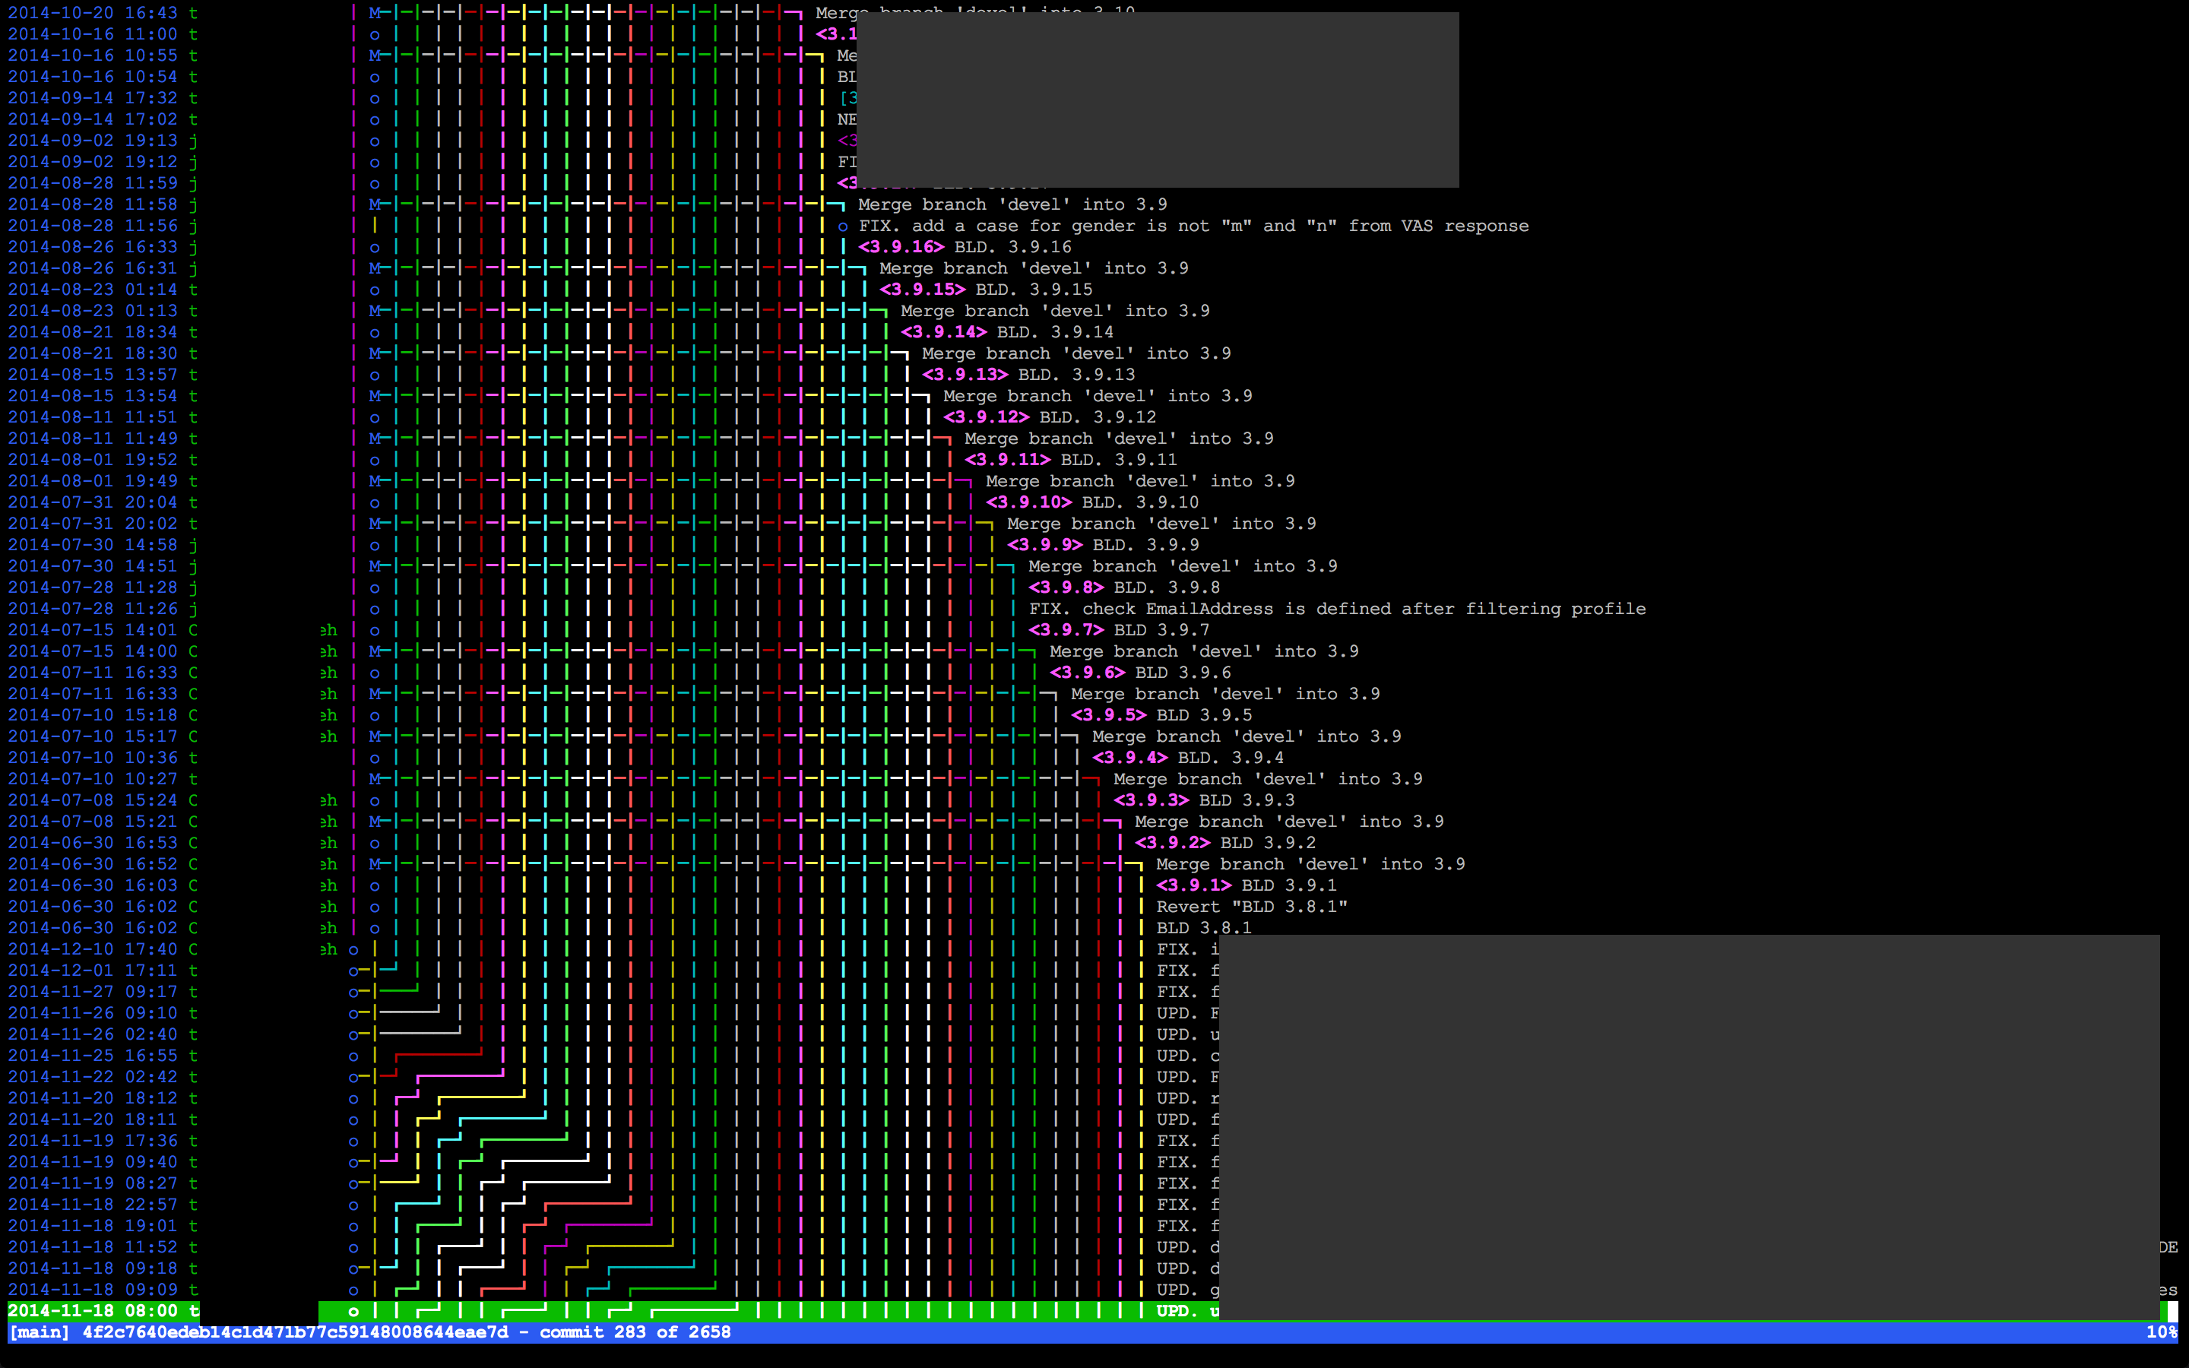Image resolution: width=2189 pixels, height=1368 pixels.
Task: Select the tag label <3.9.16>
Action: click(x=901, y=247)
